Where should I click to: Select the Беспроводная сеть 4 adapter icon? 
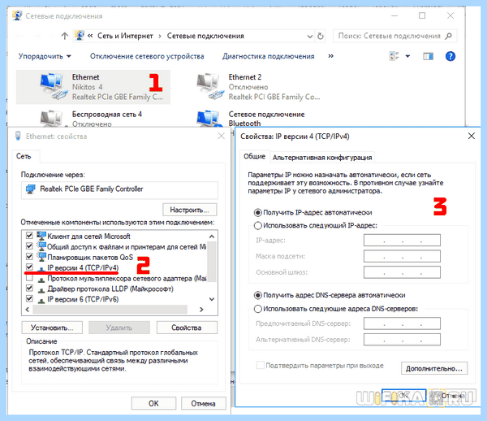pos(52,119)
